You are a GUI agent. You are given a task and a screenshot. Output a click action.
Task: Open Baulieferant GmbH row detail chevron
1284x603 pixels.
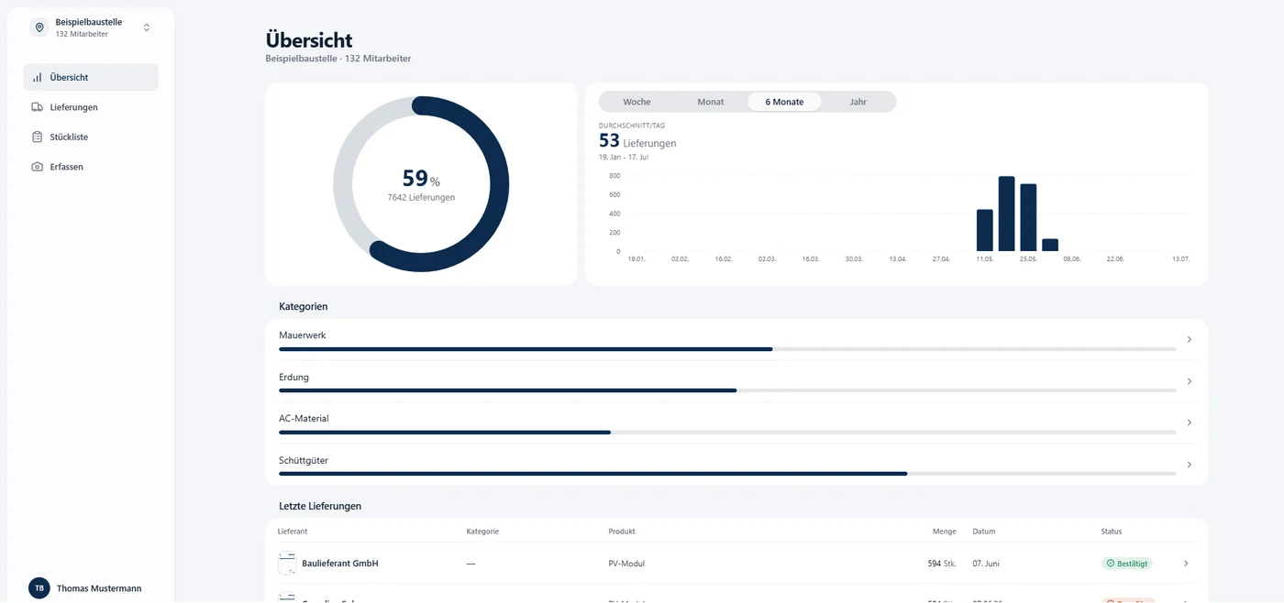[x=1186, y=564]
